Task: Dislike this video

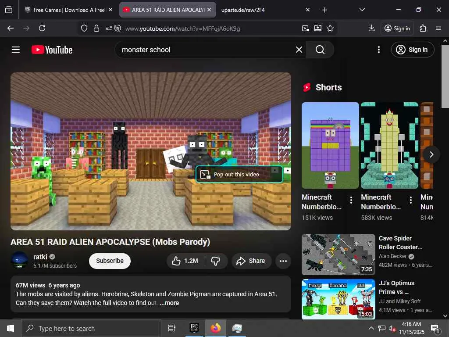Action: pos(216,261)
